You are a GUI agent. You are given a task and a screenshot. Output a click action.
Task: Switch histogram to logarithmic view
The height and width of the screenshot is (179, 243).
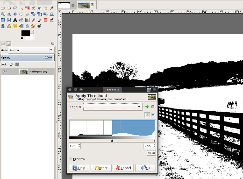coord(153,115)
